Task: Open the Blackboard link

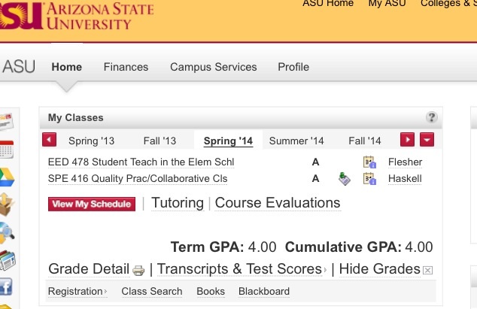Action: point(264,291)
